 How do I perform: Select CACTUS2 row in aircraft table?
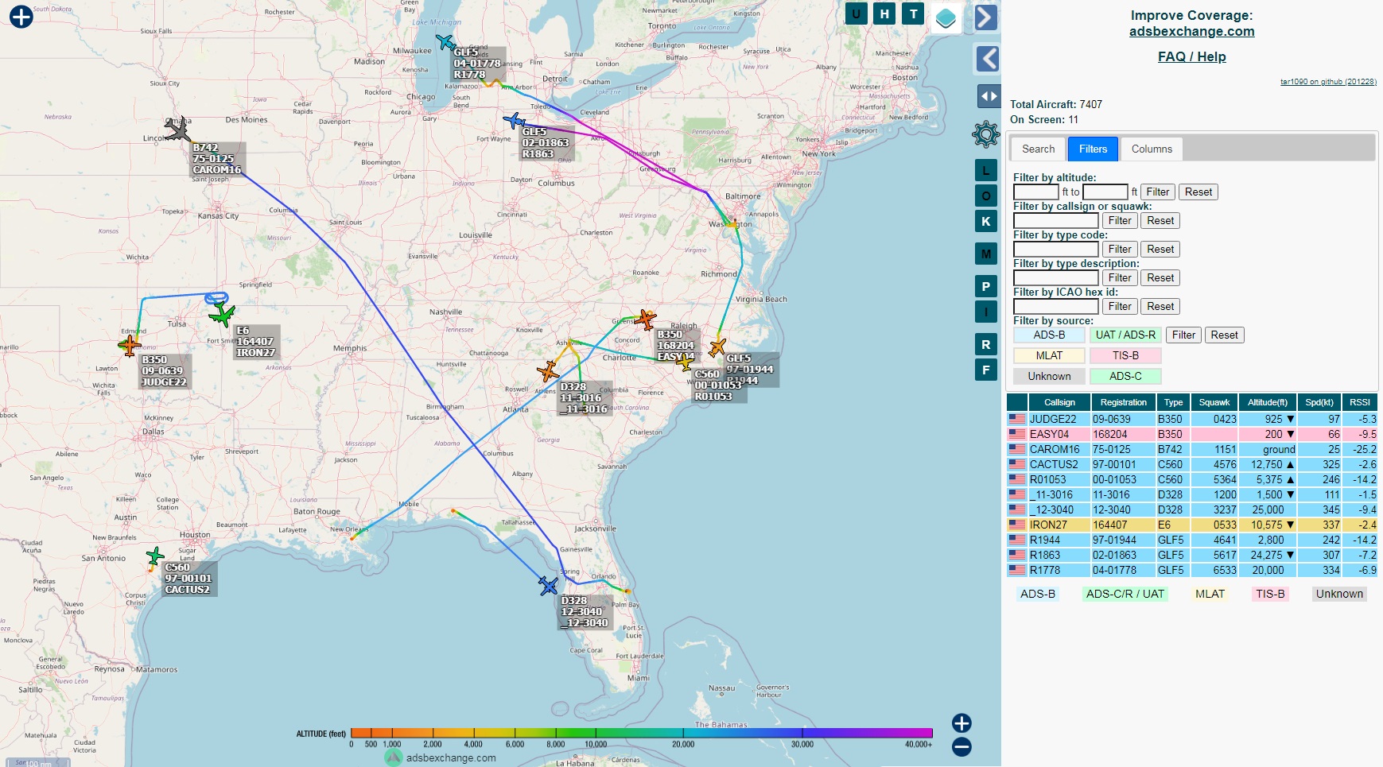[1192, 464]
